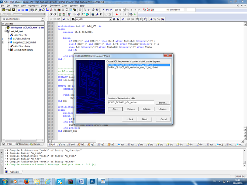Open the Design menu

point(44,6)
